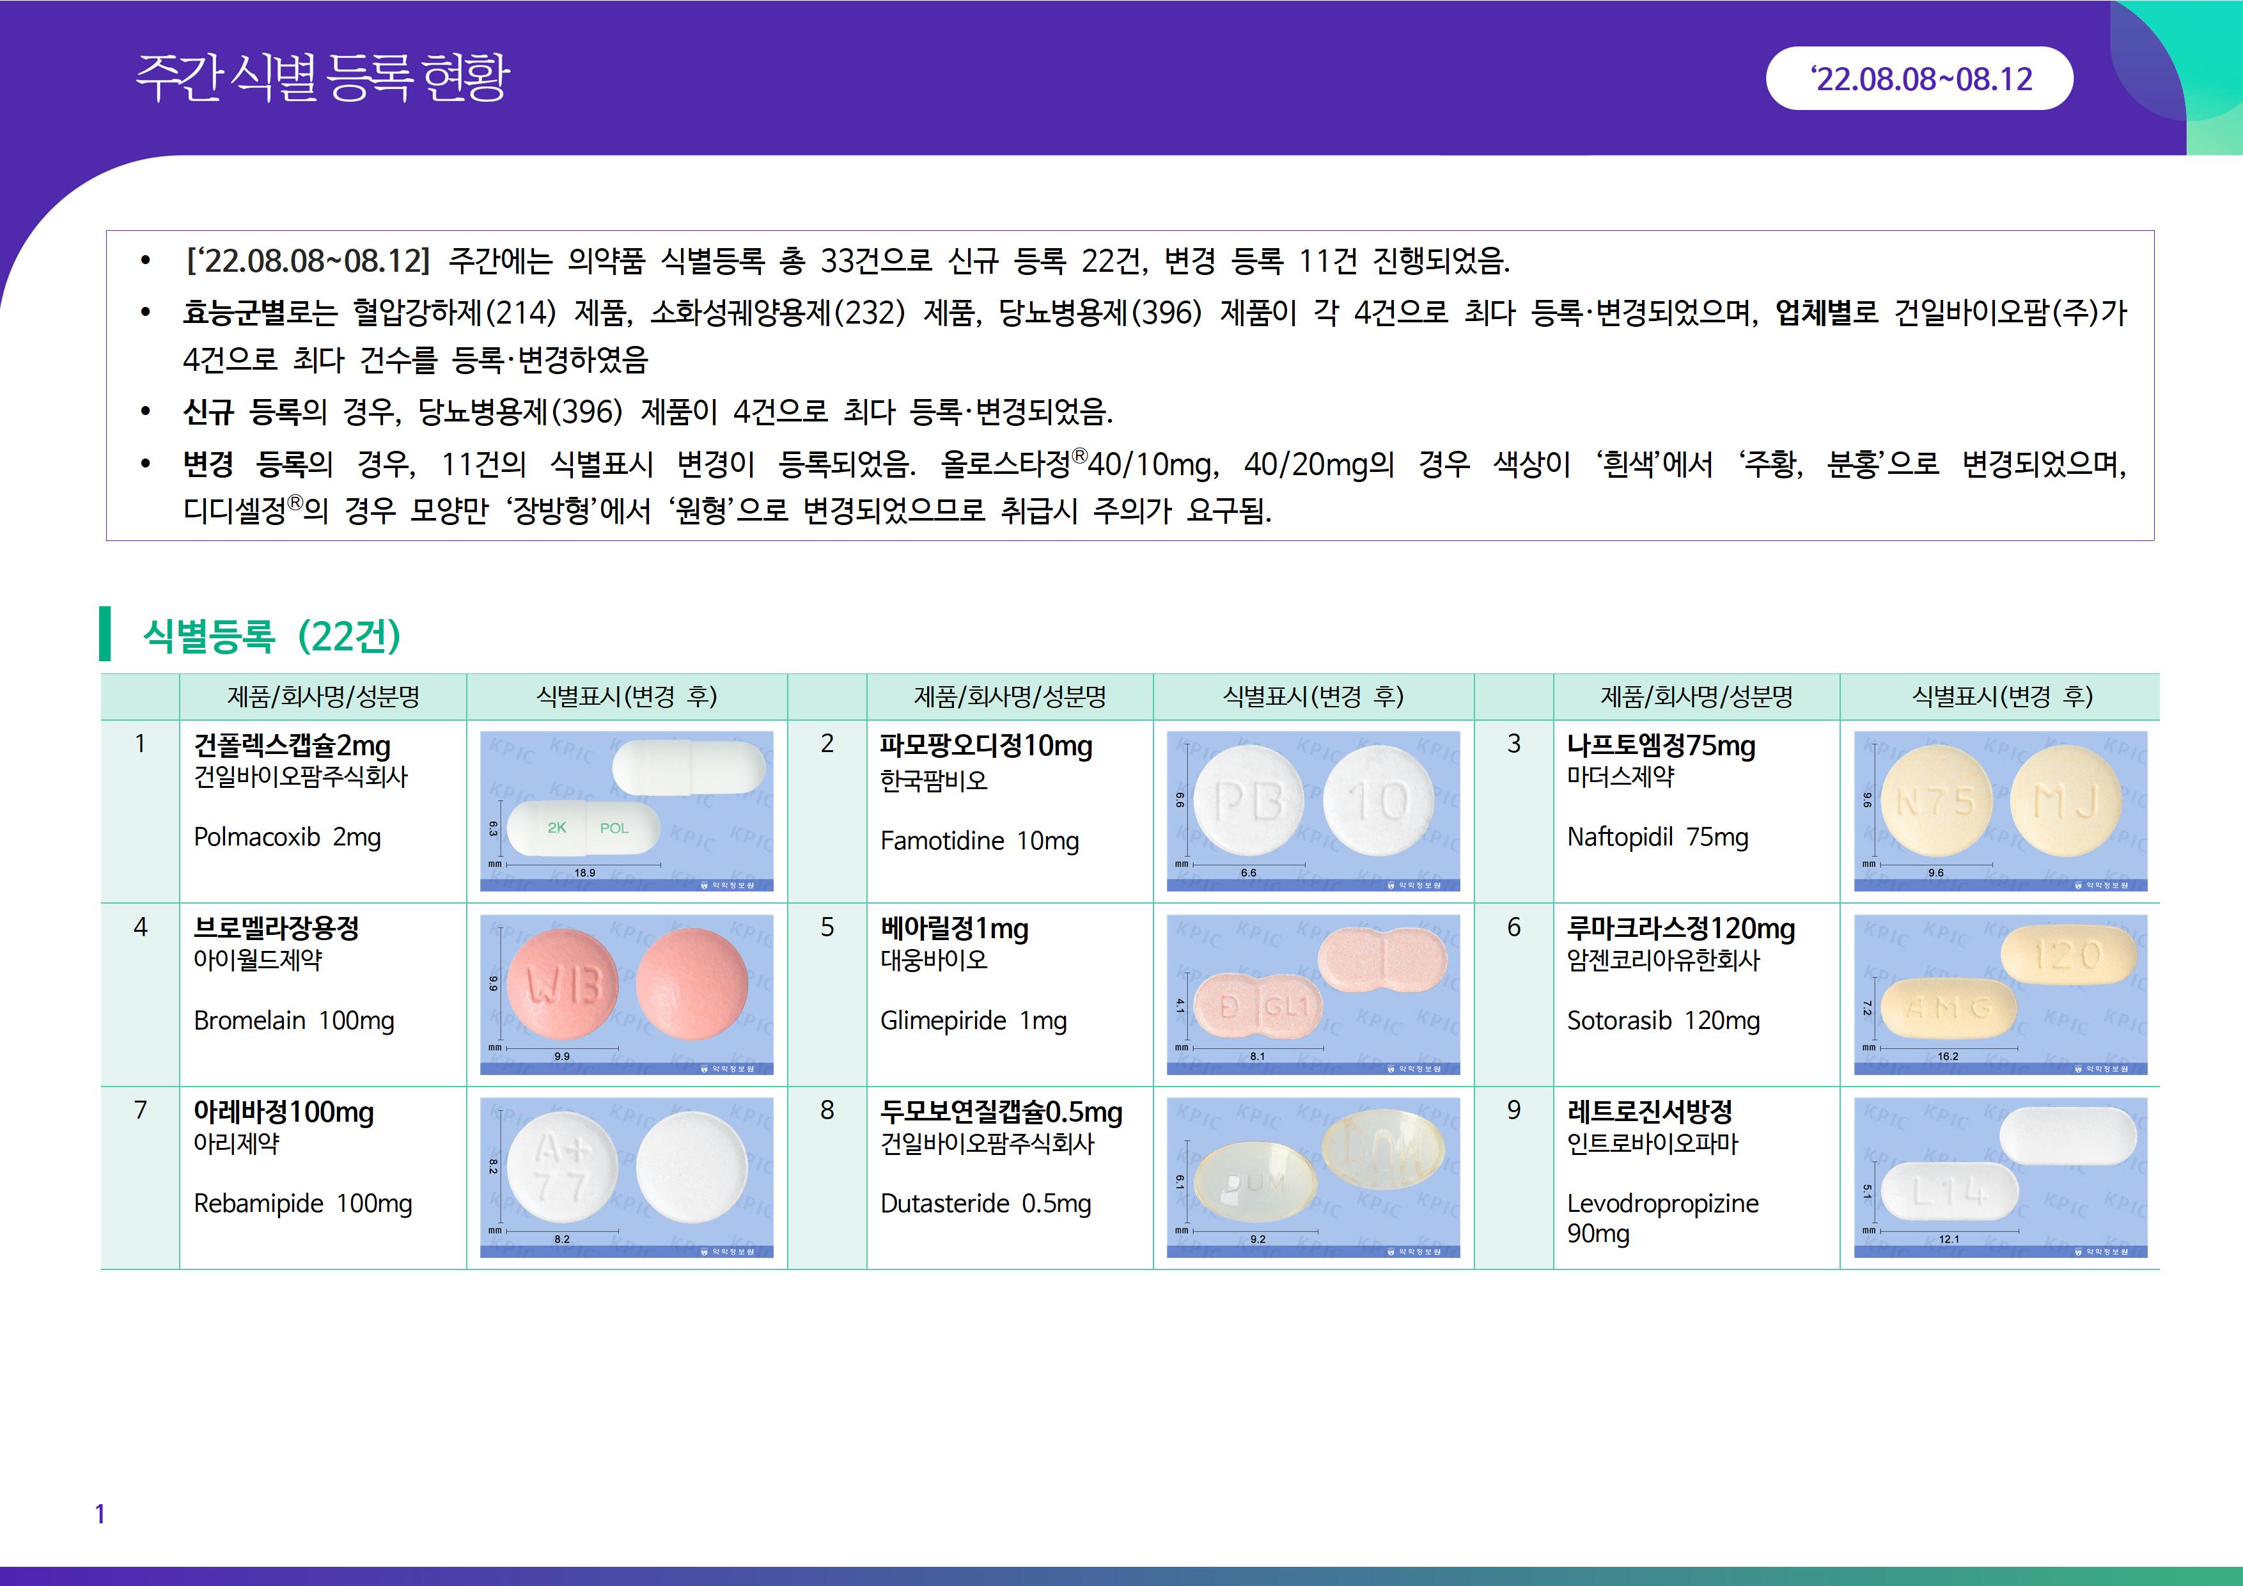Viewport: 2243px width, 1586px height.
Task: Click product name 건폴렉스캡슐2mg
Action: pos(292,746)
